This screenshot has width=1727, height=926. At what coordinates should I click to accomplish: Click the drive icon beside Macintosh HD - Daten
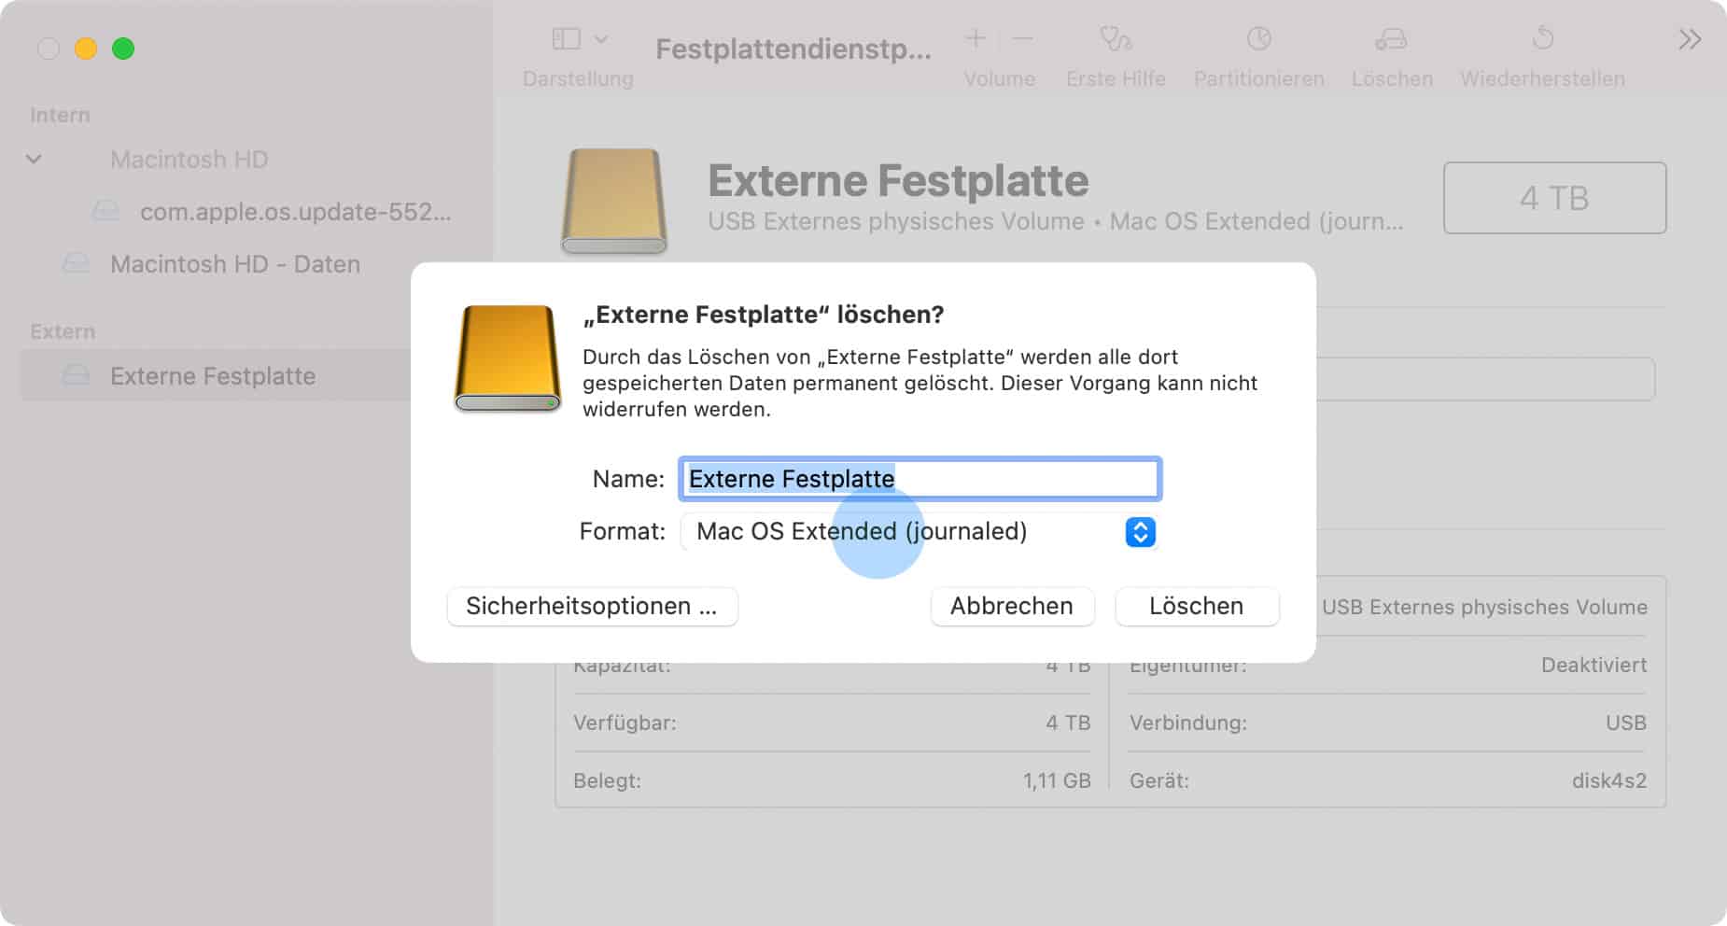coord(76,264)
